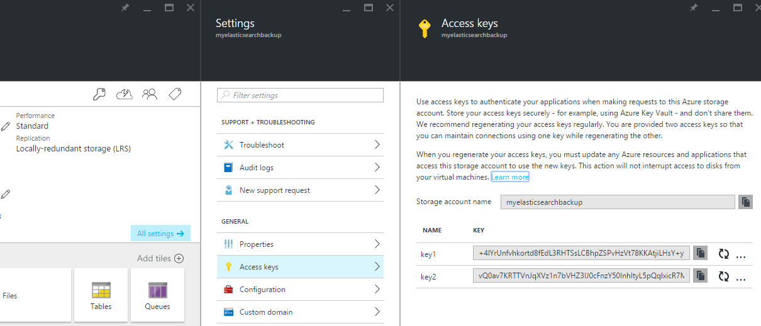Open more options for key1
The height and width of the screenshot is (326, 761).
(x=740, y=256)
